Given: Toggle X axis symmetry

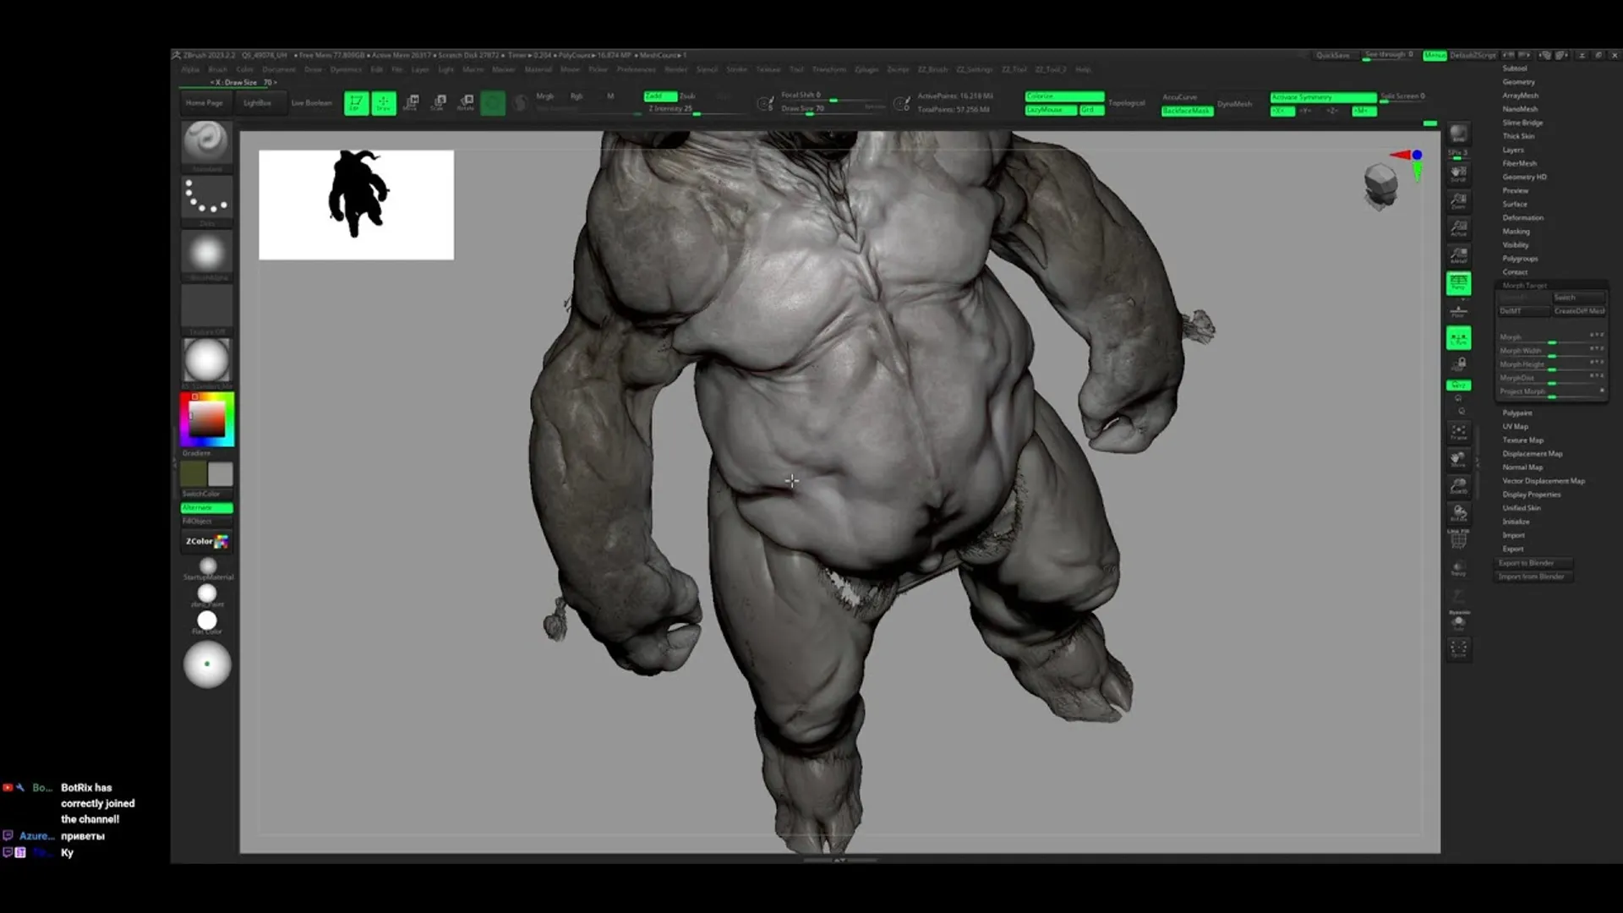Looking at the screenshot, I should (x=1282, y=111).
